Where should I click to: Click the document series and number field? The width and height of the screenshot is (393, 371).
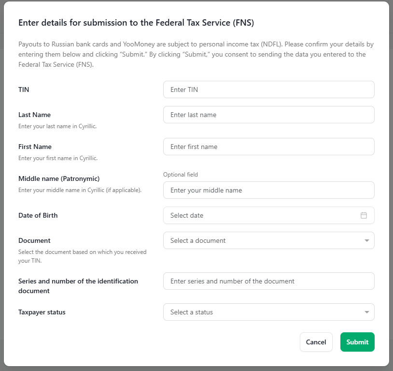pyautogui.click(x=269, y=281)
